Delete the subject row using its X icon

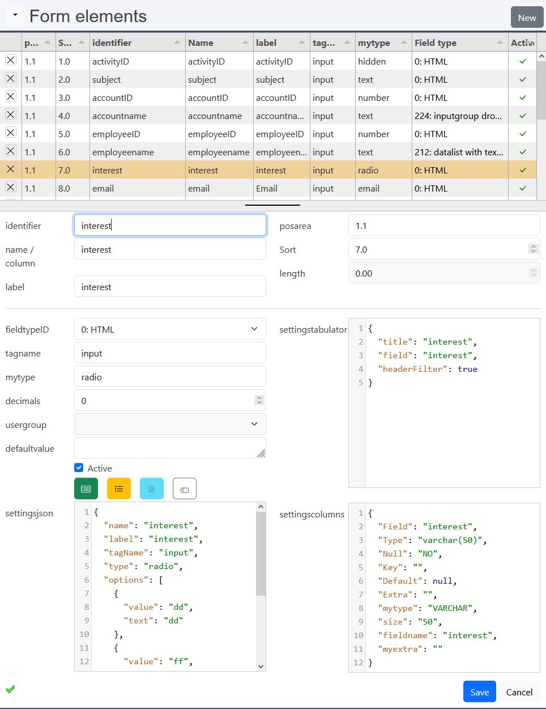coord(10,79)
